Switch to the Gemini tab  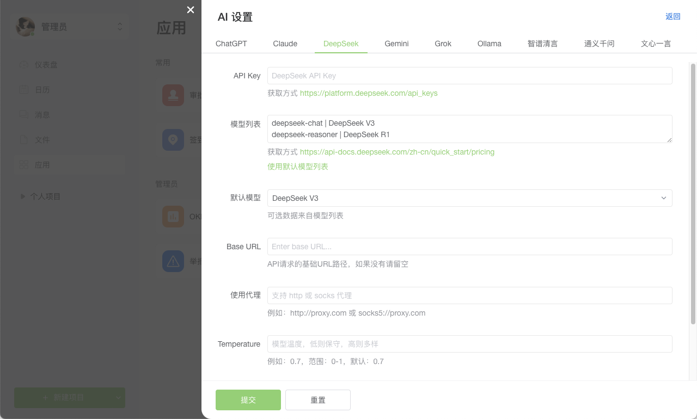396,44
